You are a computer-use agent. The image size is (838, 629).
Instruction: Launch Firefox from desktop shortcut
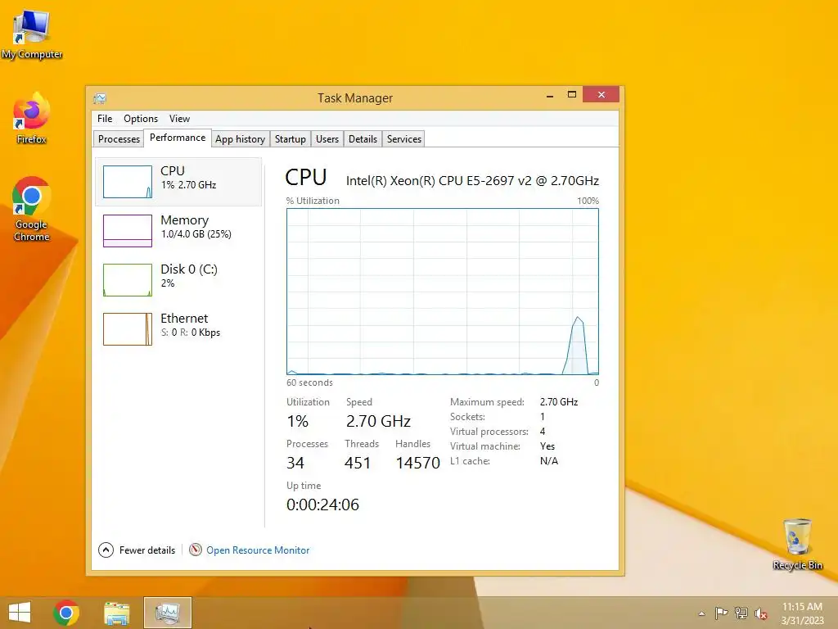[x=32, y=119]
